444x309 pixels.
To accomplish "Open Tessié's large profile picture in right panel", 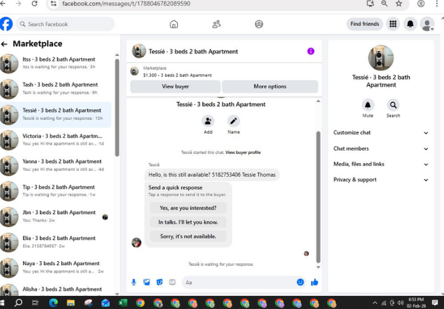I will pyautogui.click(x=381, y=58).
